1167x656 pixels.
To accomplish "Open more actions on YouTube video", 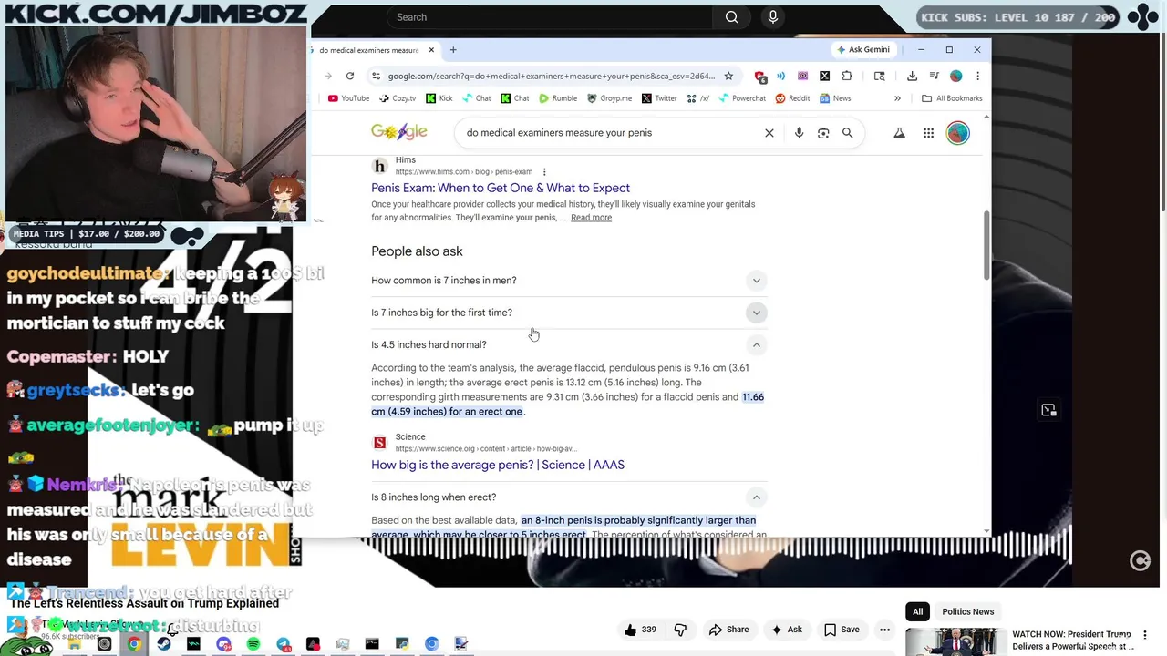I will (884, 630).
